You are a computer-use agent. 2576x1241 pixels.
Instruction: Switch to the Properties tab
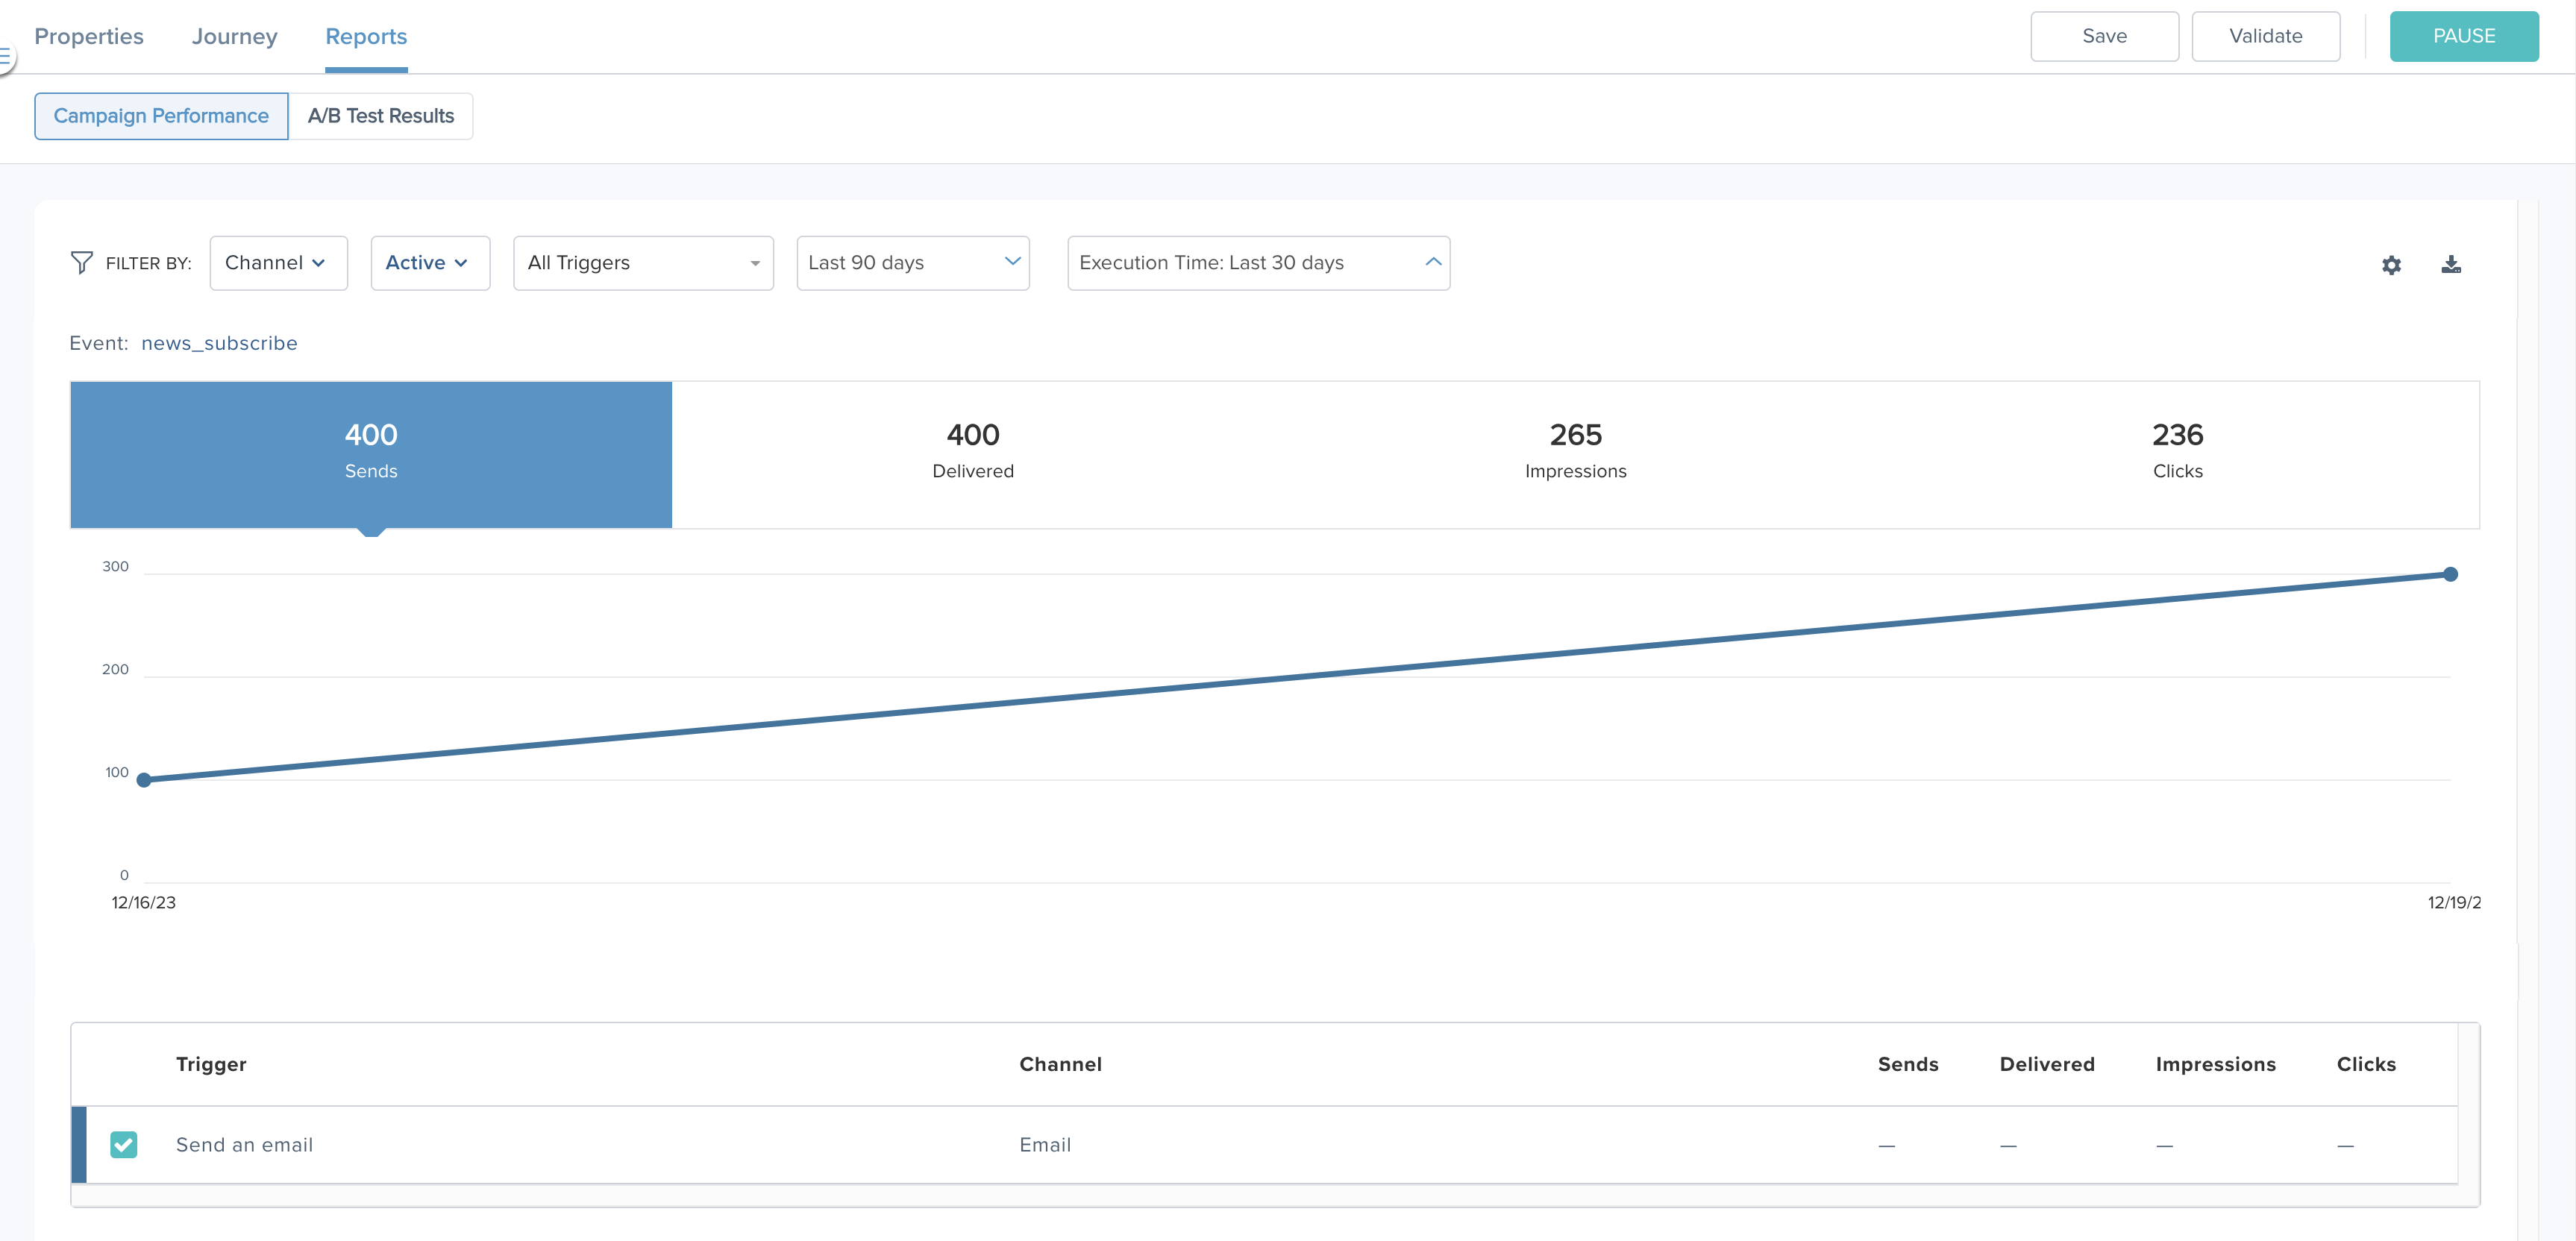[89, 36]
